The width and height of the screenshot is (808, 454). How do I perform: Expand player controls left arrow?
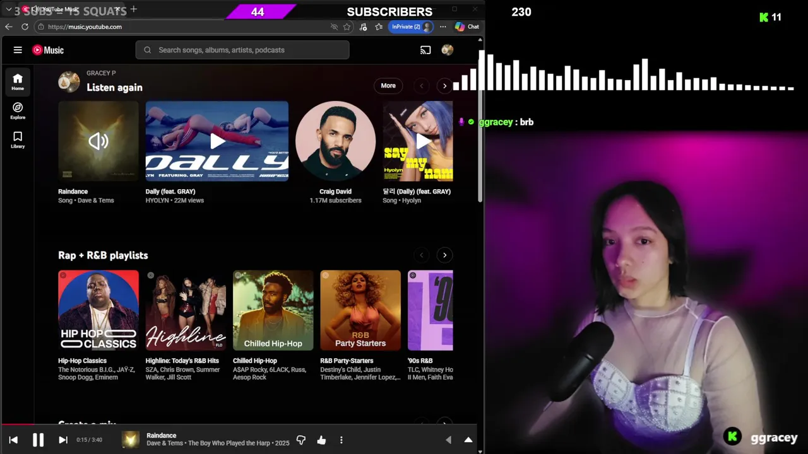coord(448,440)
